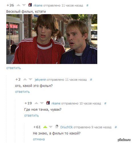Open DriuchOk's profile link
The image size is (132, 143).
(x=67, y=127)
